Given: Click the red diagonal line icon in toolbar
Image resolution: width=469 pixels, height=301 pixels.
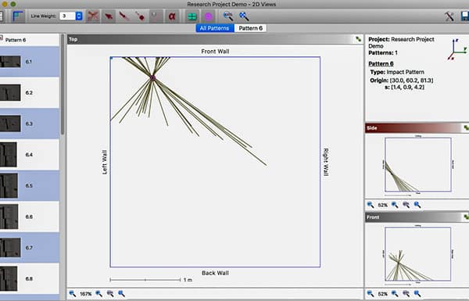Looking at the screenshot, I should [x=124, y=16].
